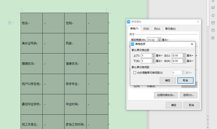Click the empty cell right of 姓名
217x129 pixels.
54,23
